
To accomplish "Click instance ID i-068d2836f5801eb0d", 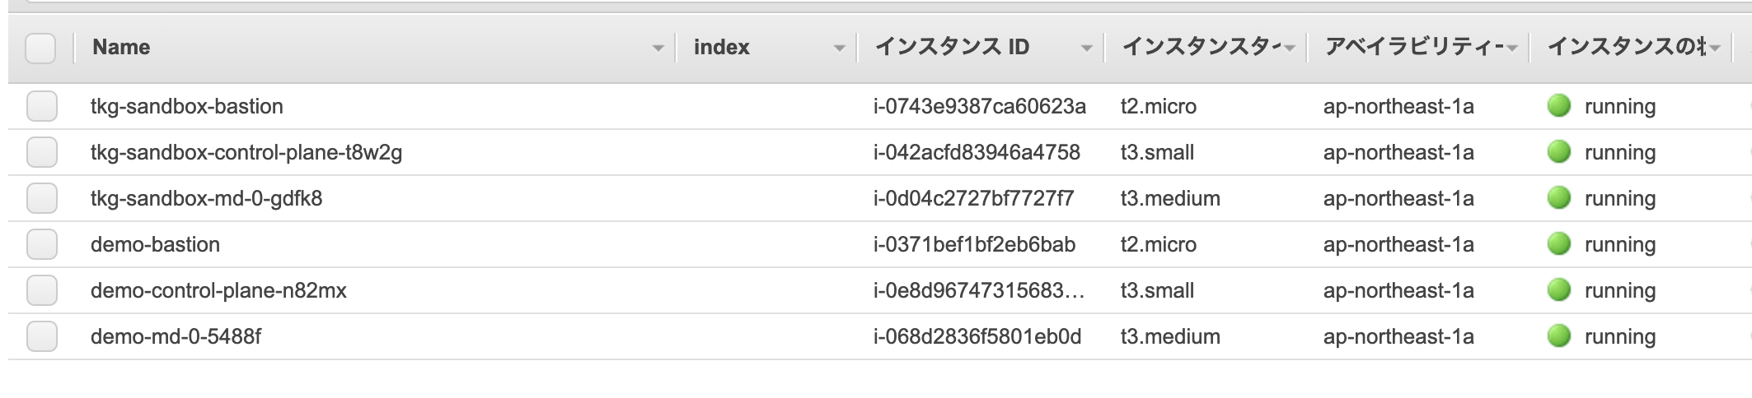I will 977,336.
